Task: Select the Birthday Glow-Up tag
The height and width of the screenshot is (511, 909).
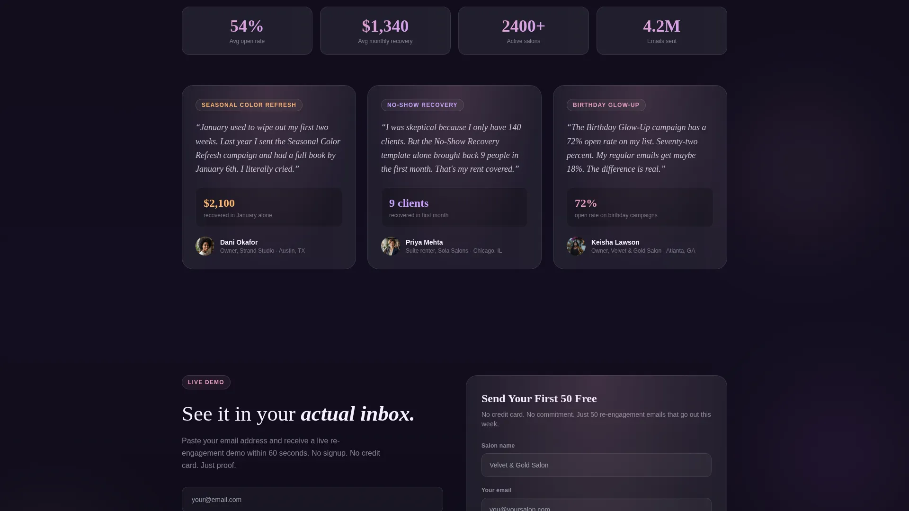Action: tap(606, 105)
